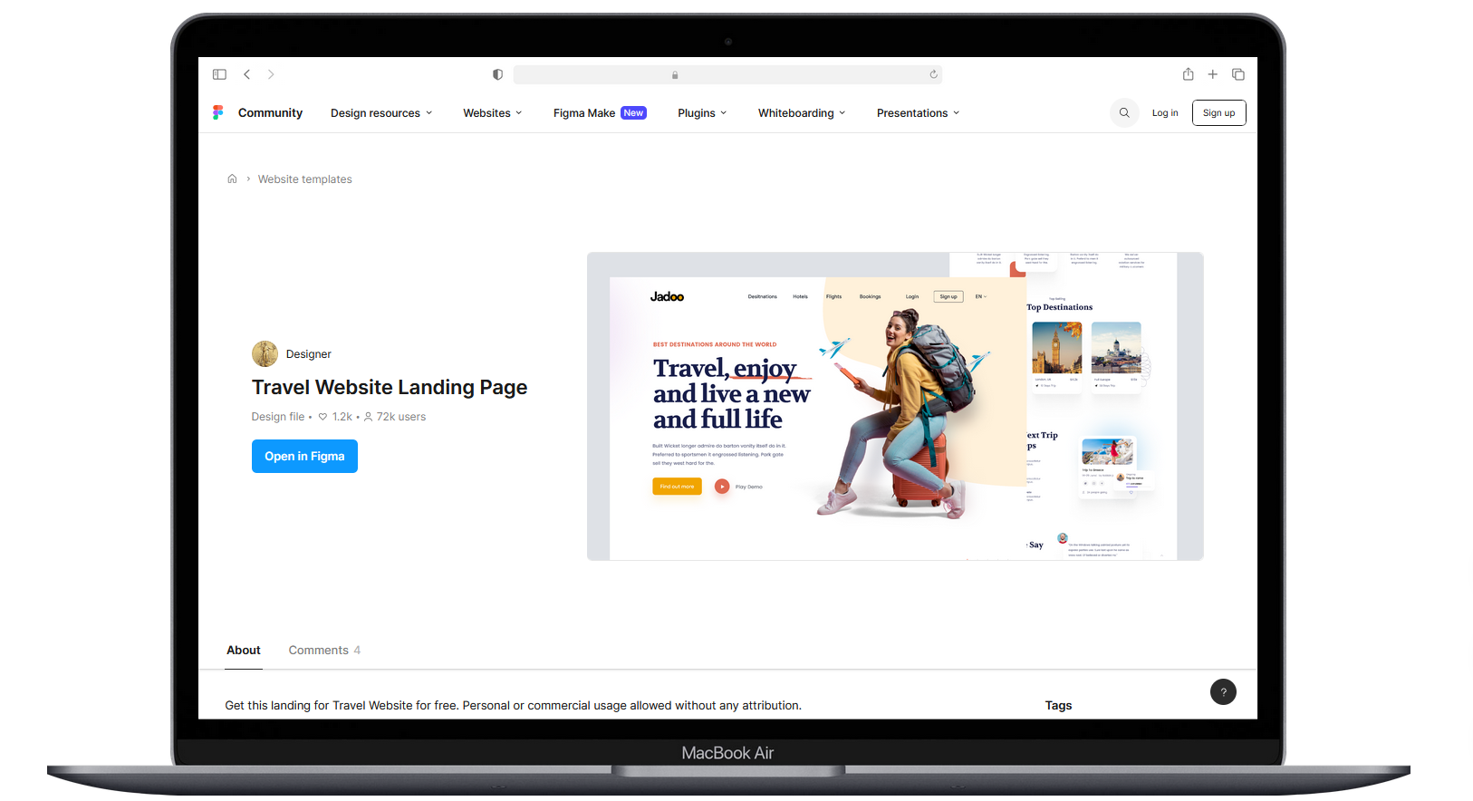Expand the Design resources dropdown
The image size is (1473, 801).
[x=381, y=113]
